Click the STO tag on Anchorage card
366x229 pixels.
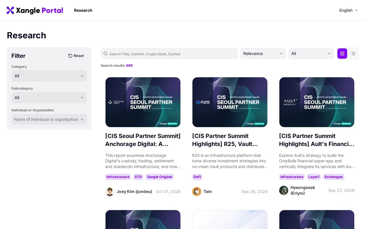point(138,177)
